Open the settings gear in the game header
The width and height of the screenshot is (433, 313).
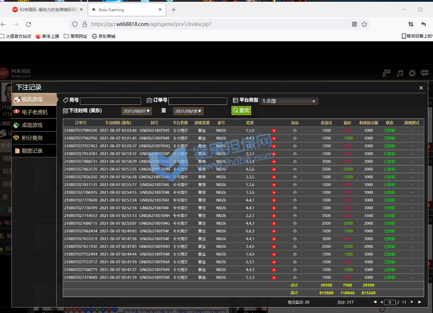click(412, 73)
